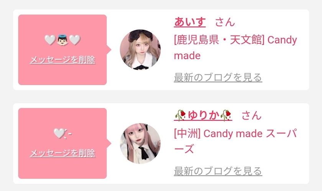Screen dimensions: 322x191
Task: Click the bubble pointer toward あいす avatar
Action: pyautogui.click(x=109, y=49)
